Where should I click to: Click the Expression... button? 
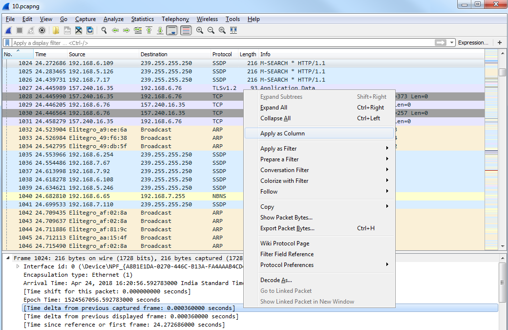click(473, 43)
